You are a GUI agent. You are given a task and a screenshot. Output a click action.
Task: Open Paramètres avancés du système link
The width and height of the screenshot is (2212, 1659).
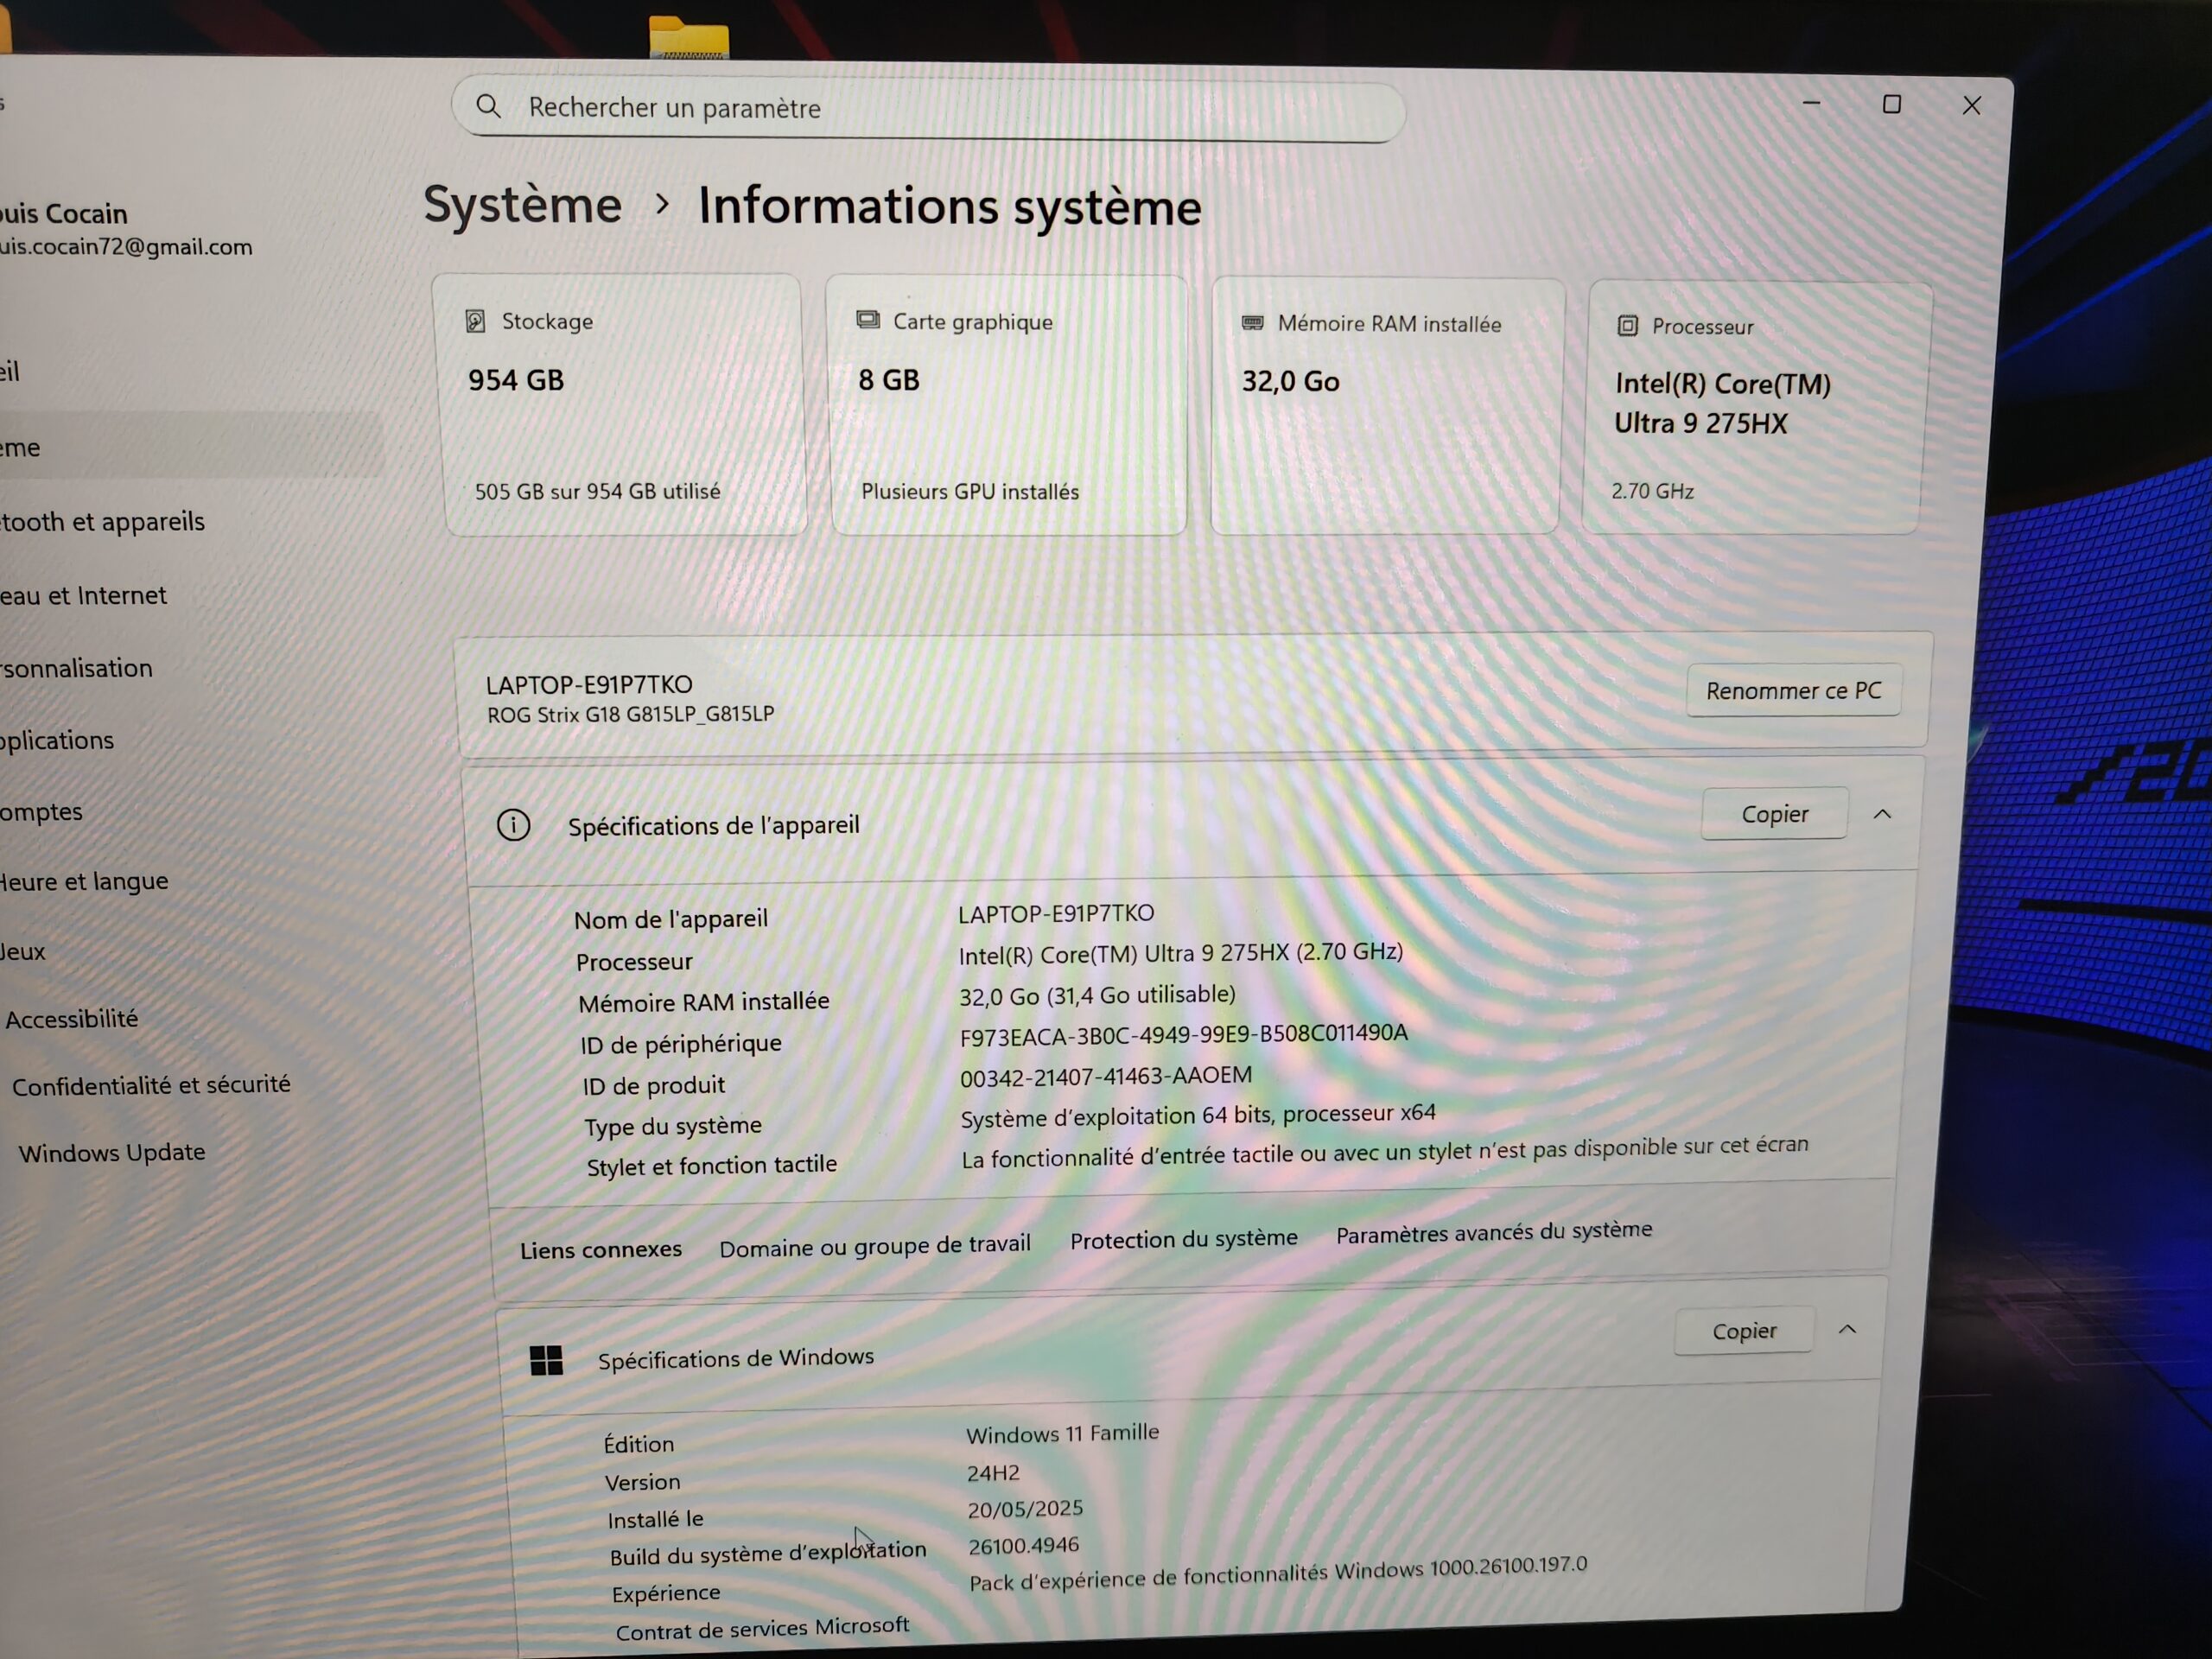click(x=1494, y=1232)
